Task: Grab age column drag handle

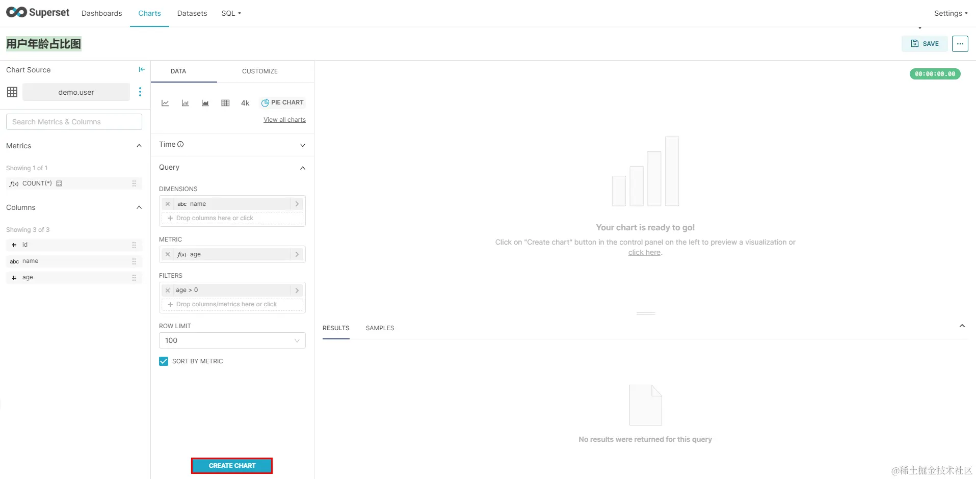Action: 134,278
